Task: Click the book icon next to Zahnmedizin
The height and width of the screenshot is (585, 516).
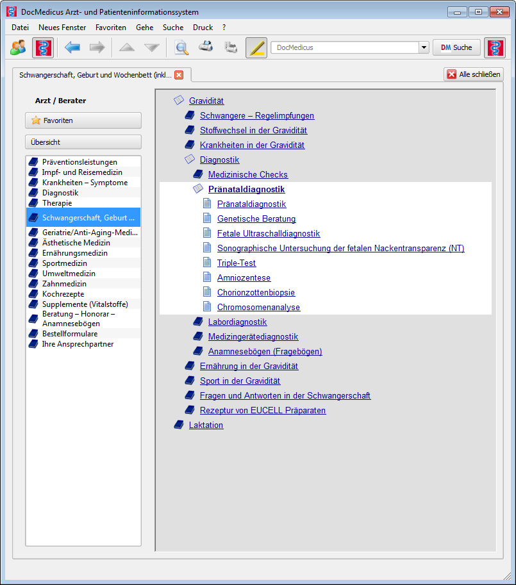Action: 33,284
